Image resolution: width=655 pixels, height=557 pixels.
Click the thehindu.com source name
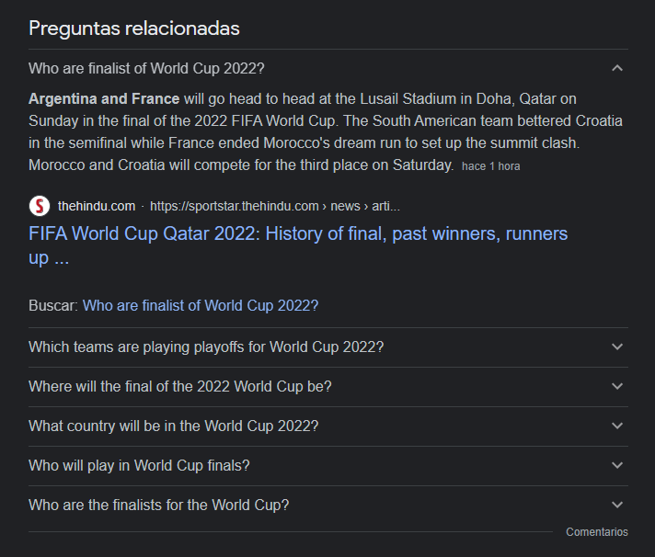(96, 206)
